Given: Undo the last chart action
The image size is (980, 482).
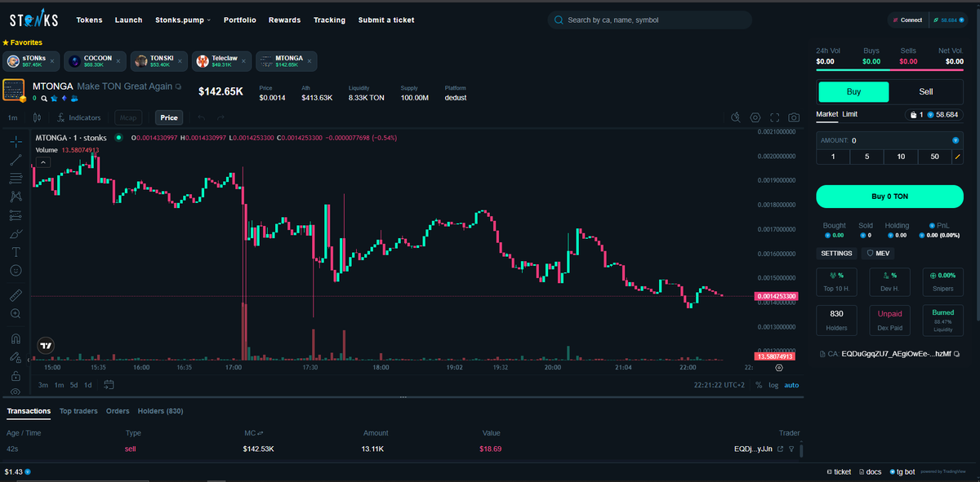Looking at the screenshot, I should pos(201,117).
